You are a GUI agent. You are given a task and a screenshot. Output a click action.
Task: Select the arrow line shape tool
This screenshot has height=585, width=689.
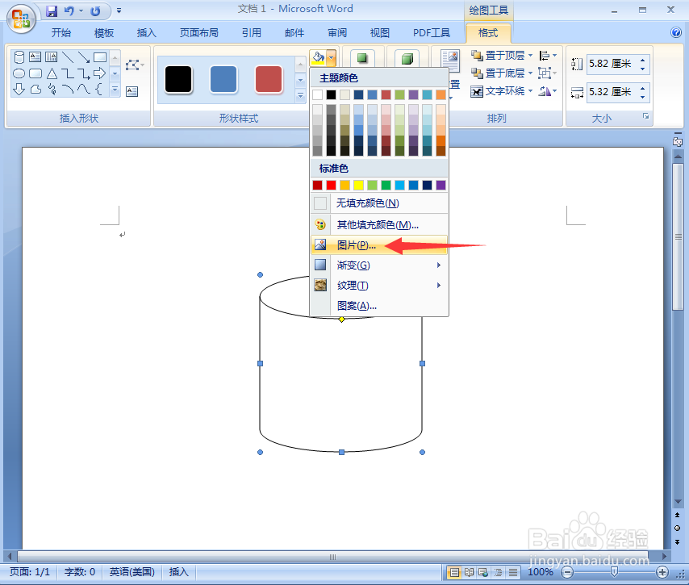tap(83, 57)
